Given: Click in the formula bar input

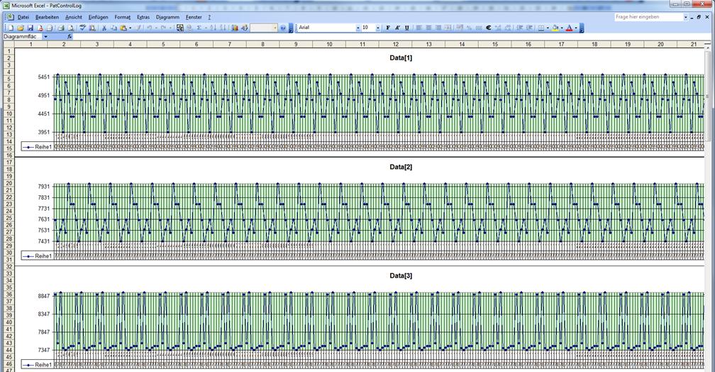Looking at the screenshot, I should click(392, 36).
